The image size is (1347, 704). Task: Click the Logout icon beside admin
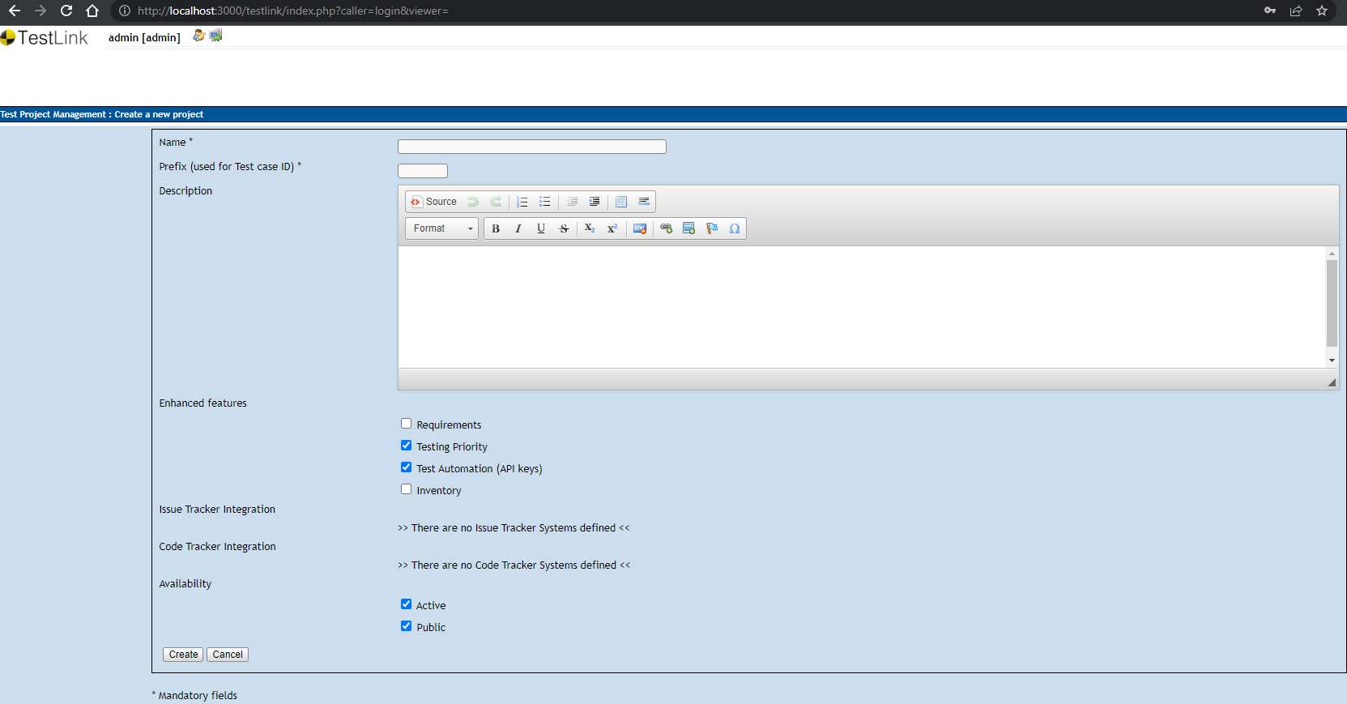[215, 36]
